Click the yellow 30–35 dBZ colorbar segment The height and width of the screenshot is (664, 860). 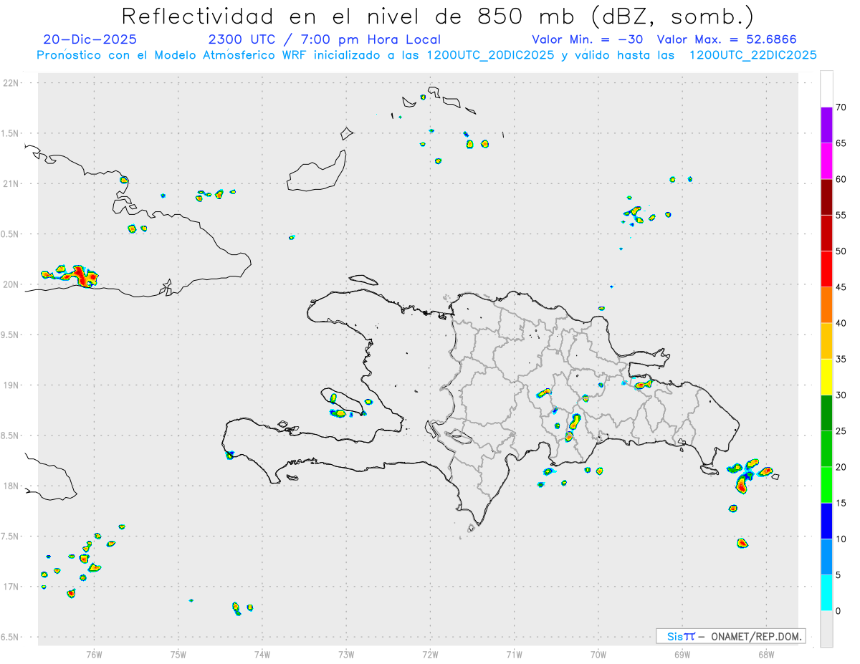pyautogui.click(x=826, y=377)
